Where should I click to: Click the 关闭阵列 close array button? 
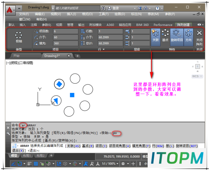(199, 38)
